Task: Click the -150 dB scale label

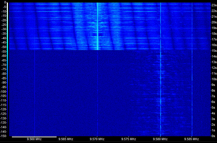Action: coord(3,136)
